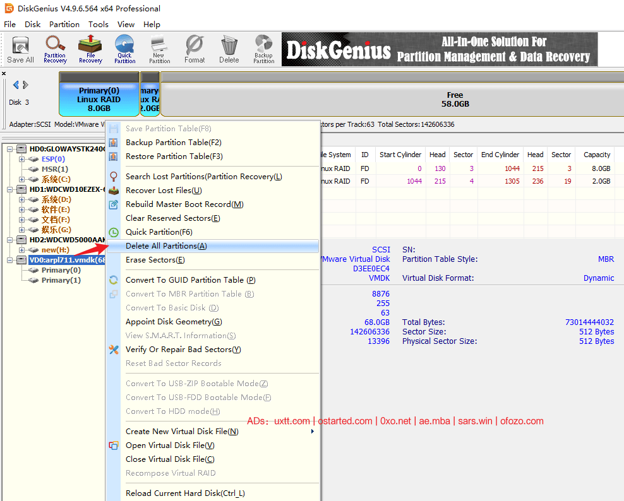Click the HD0 hard disk icon
624x501 pixels.
tap(21, 149)
